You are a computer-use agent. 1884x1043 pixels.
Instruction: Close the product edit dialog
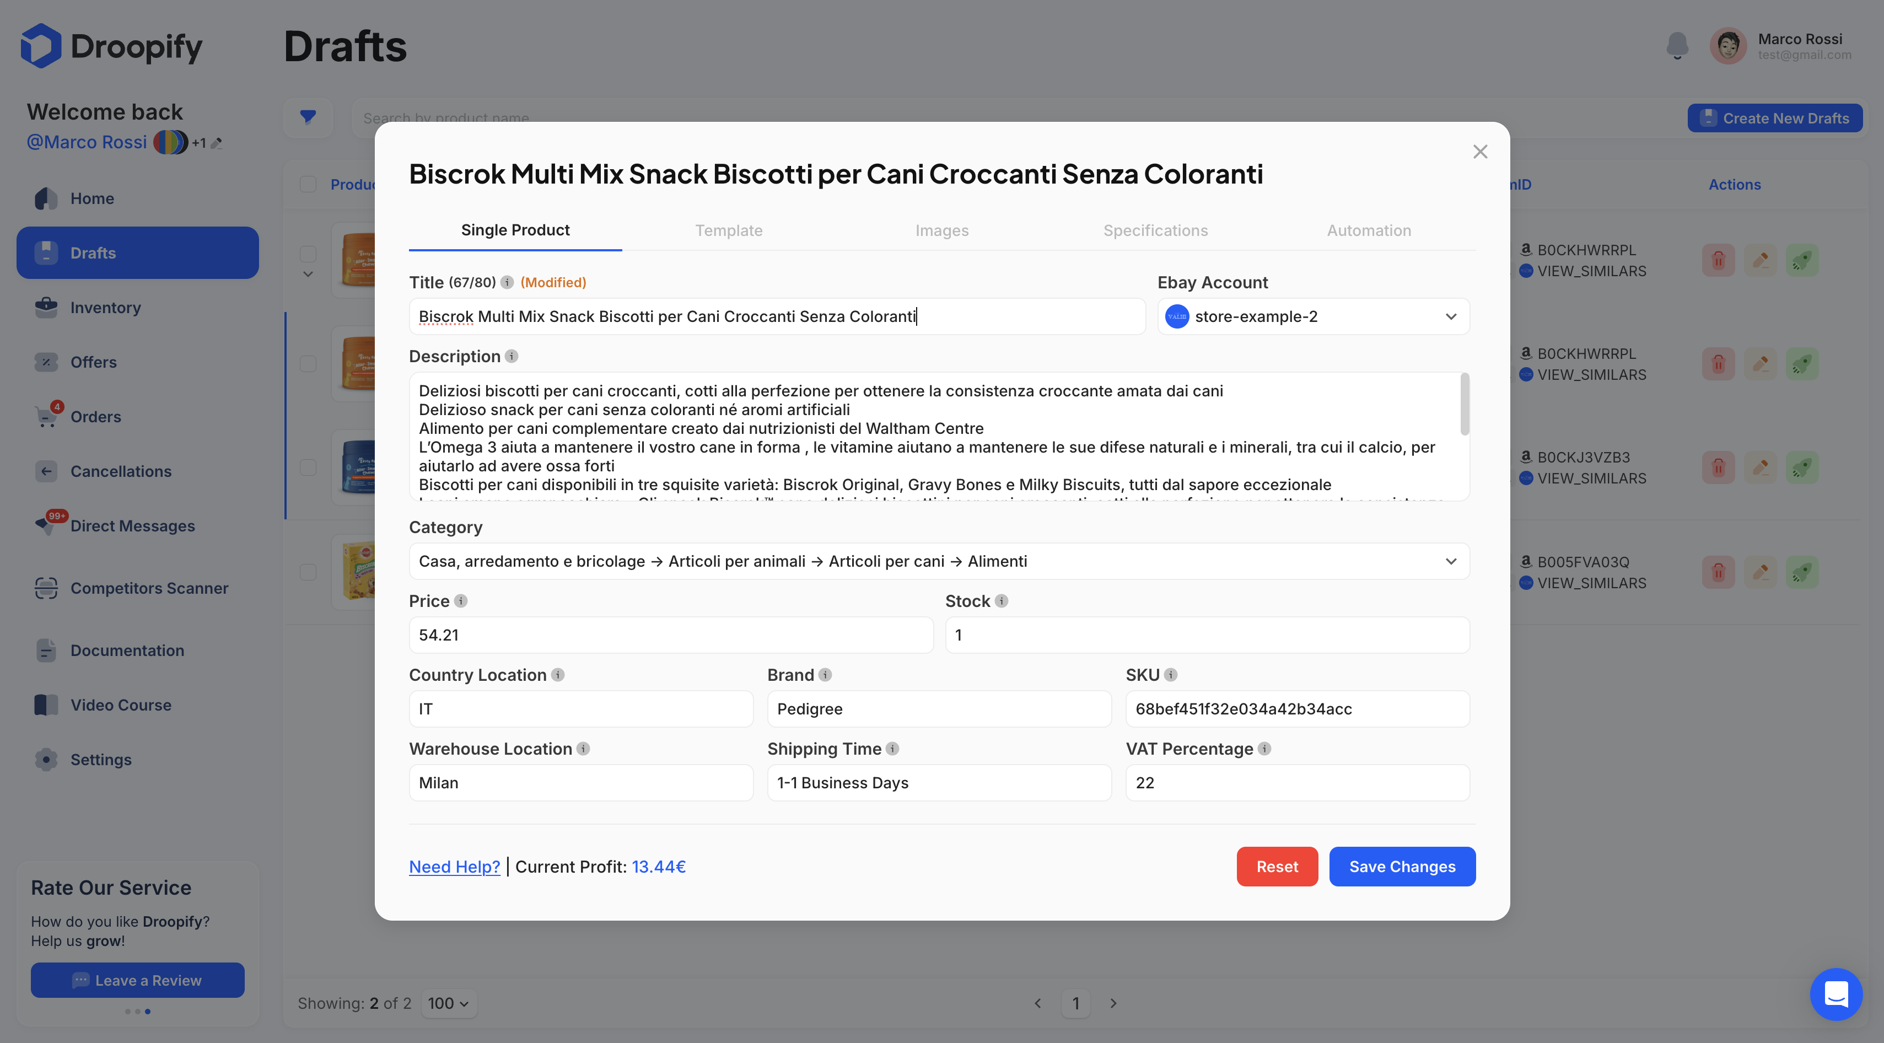(1481, 152)
